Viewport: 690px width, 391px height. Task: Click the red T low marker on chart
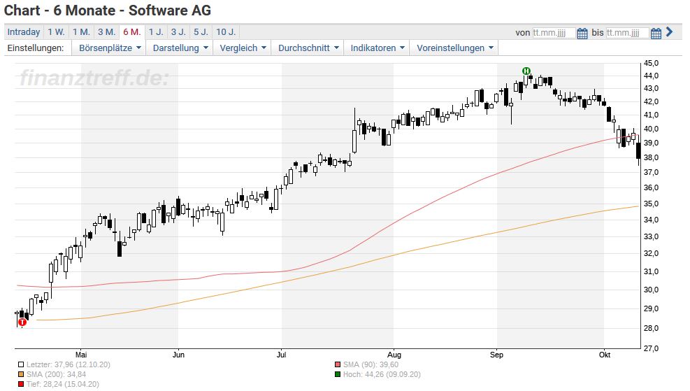click(x=22, y=322)
